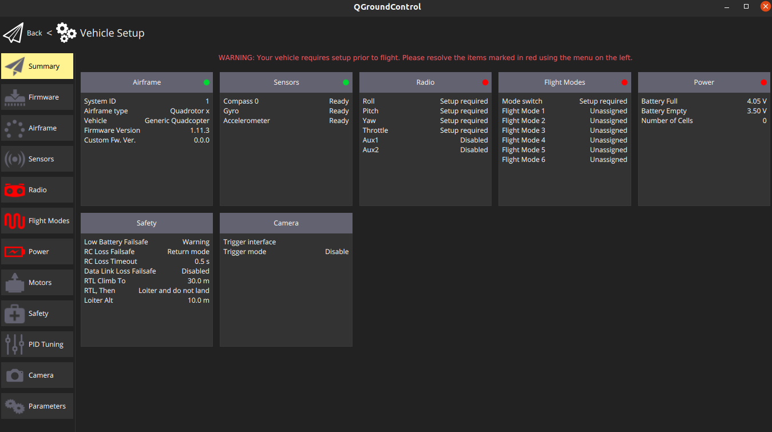Open the Airframe summary card header
The height and width of the screenshot is (432, 772).
tap(147, 82)
